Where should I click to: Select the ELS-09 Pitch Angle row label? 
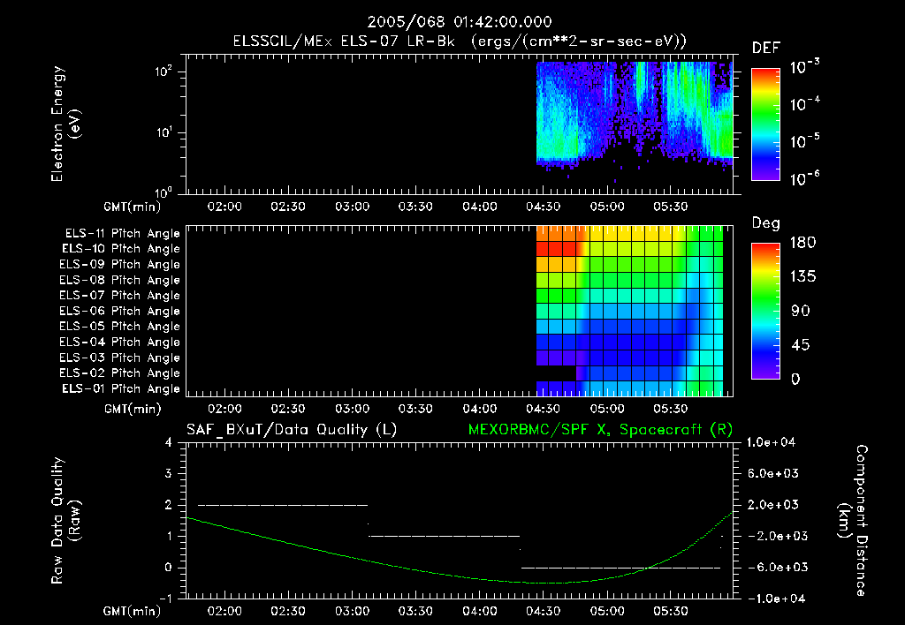click(x=119, y=265)
